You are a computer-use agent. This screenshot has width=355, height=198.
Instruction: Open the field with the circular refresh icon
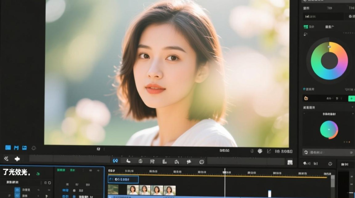[328, 152]
